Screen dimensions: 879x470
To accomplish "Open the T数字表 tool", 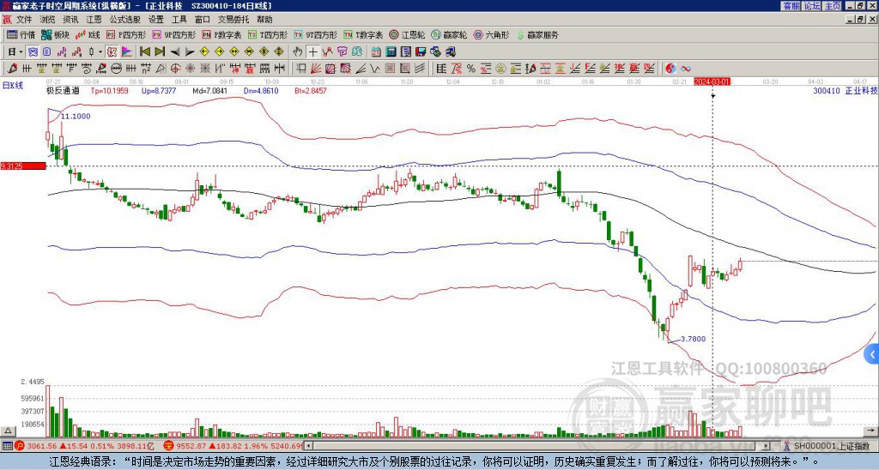I will 363,34.
